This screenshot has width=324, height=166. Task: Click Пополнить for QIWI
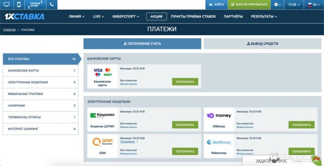(185, 151)
